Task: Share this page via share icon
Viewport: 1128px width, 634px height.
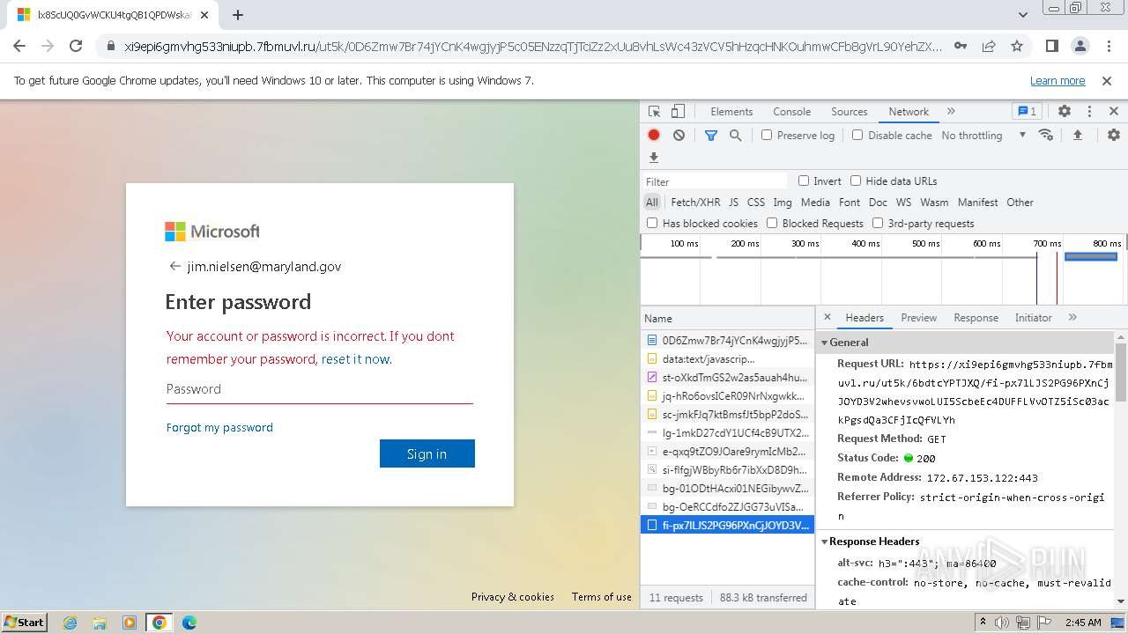Action: pyautogui.click(x=989, y=46)
